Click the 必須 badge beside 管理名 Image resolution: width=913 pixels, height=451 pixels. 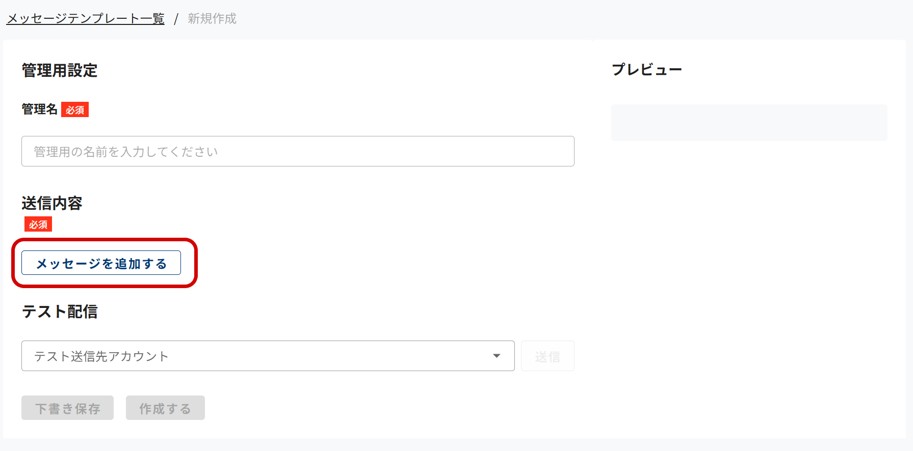(75, 110)
